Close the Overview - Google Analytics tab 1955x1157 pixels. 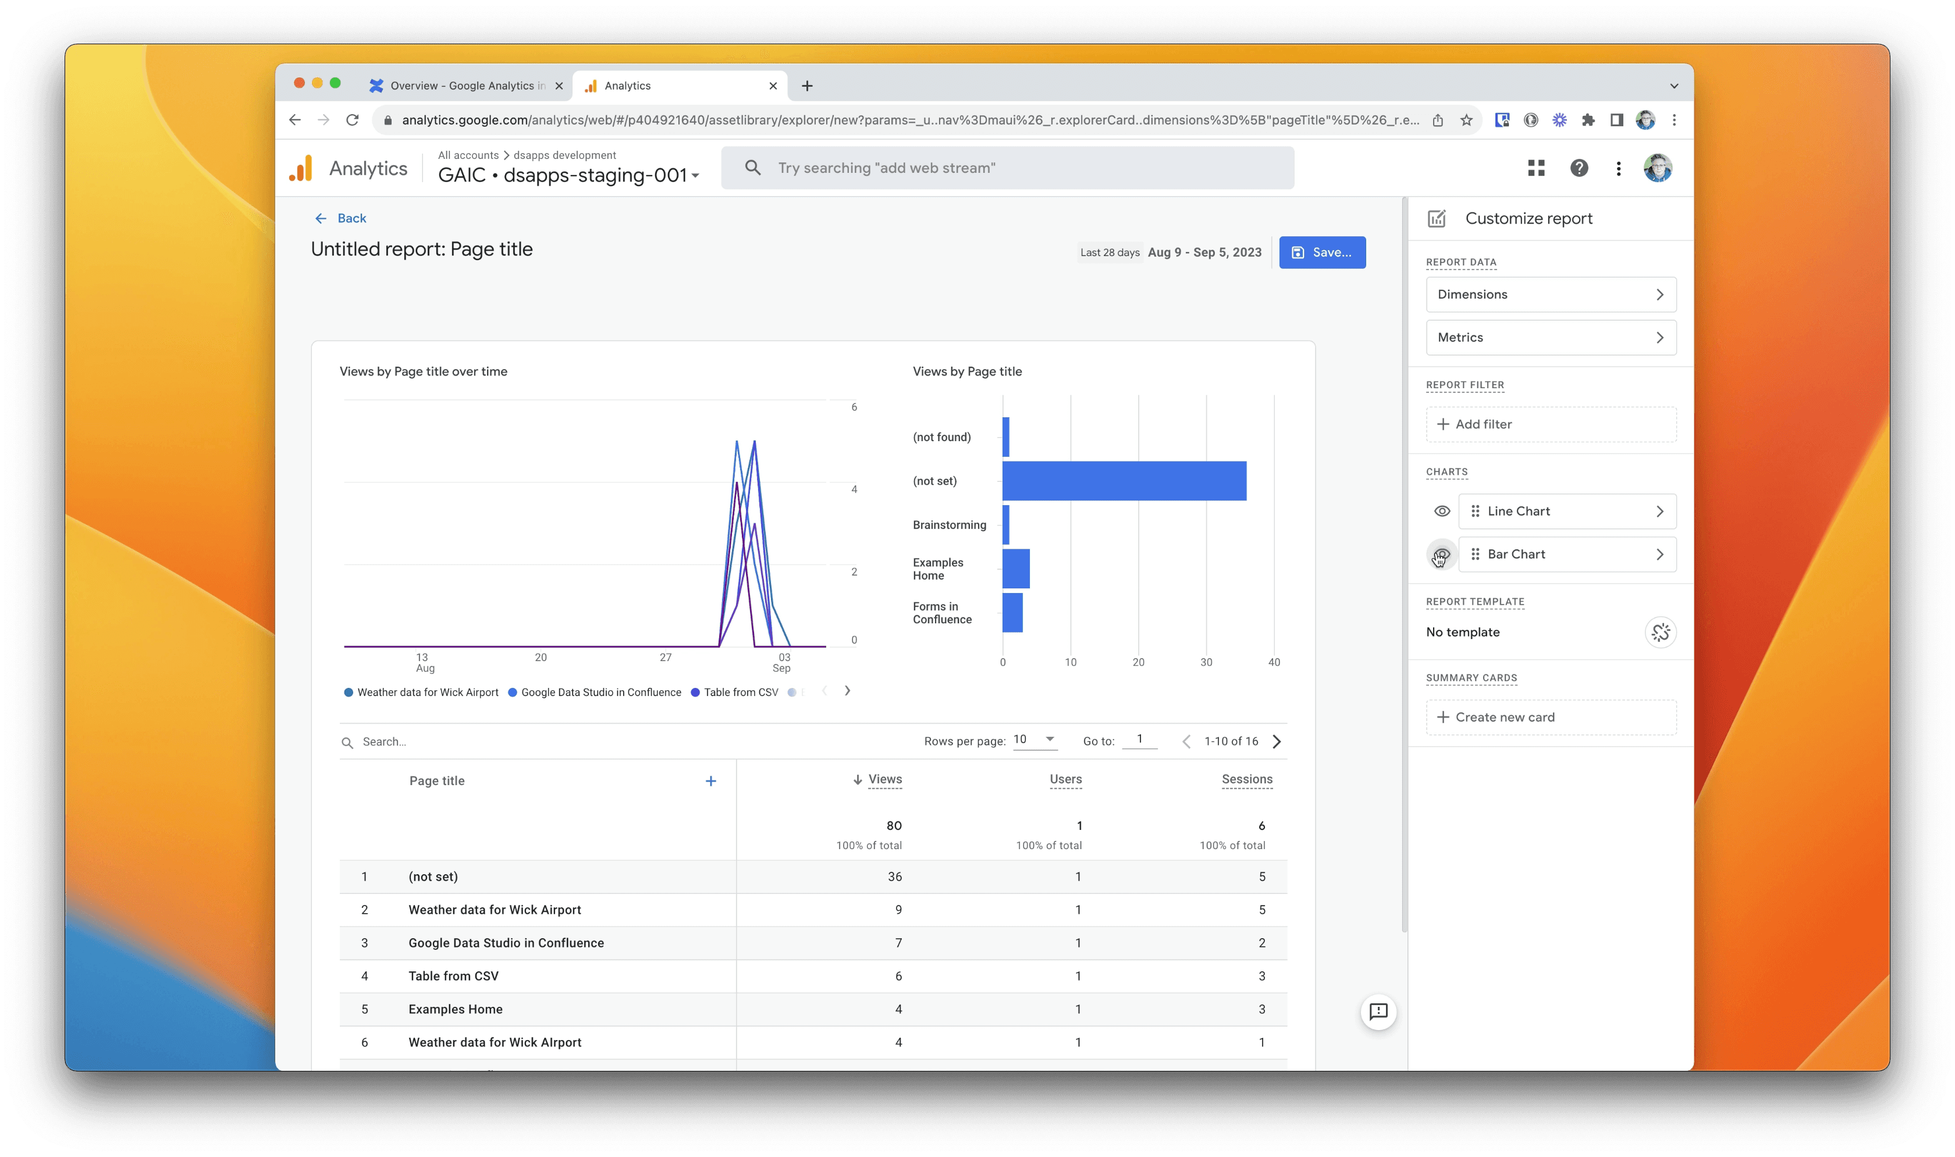(x=558, y=86)
